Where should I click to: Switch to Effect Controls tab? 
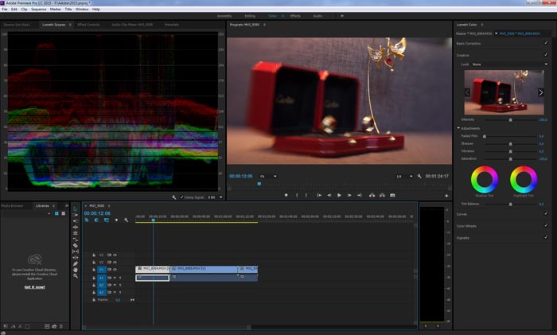tap(89, 25)
